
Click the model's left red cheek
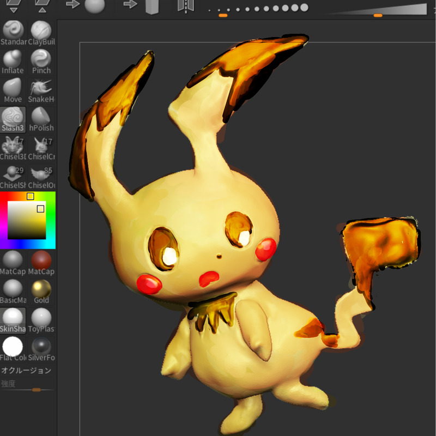pyautogui.click(x=149, y=284)
